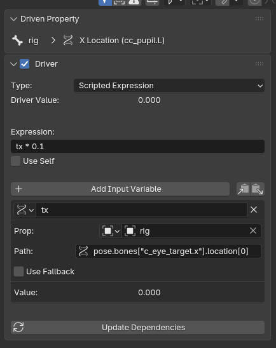Viewport: 276px width, 348px height.
Task: Collapse the Driver panel chevron
Action: click(14, 64)
